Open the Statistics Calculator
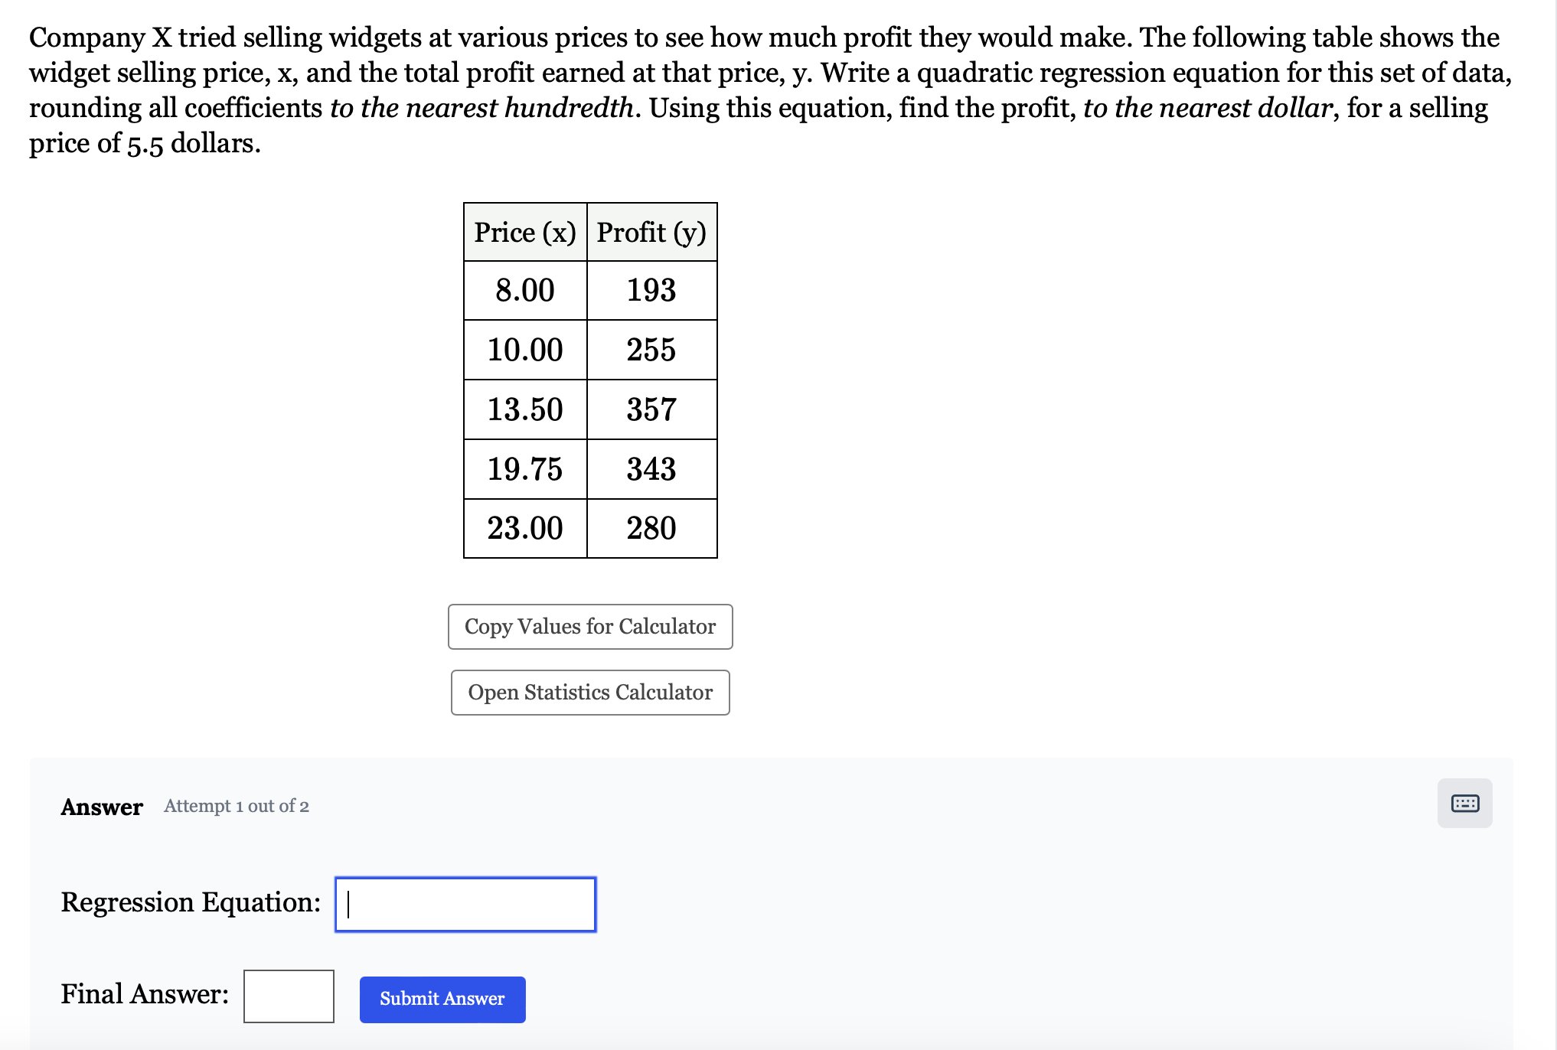Image resolution: width=1557 pixels, height=1050 pixels. (589, 692)
